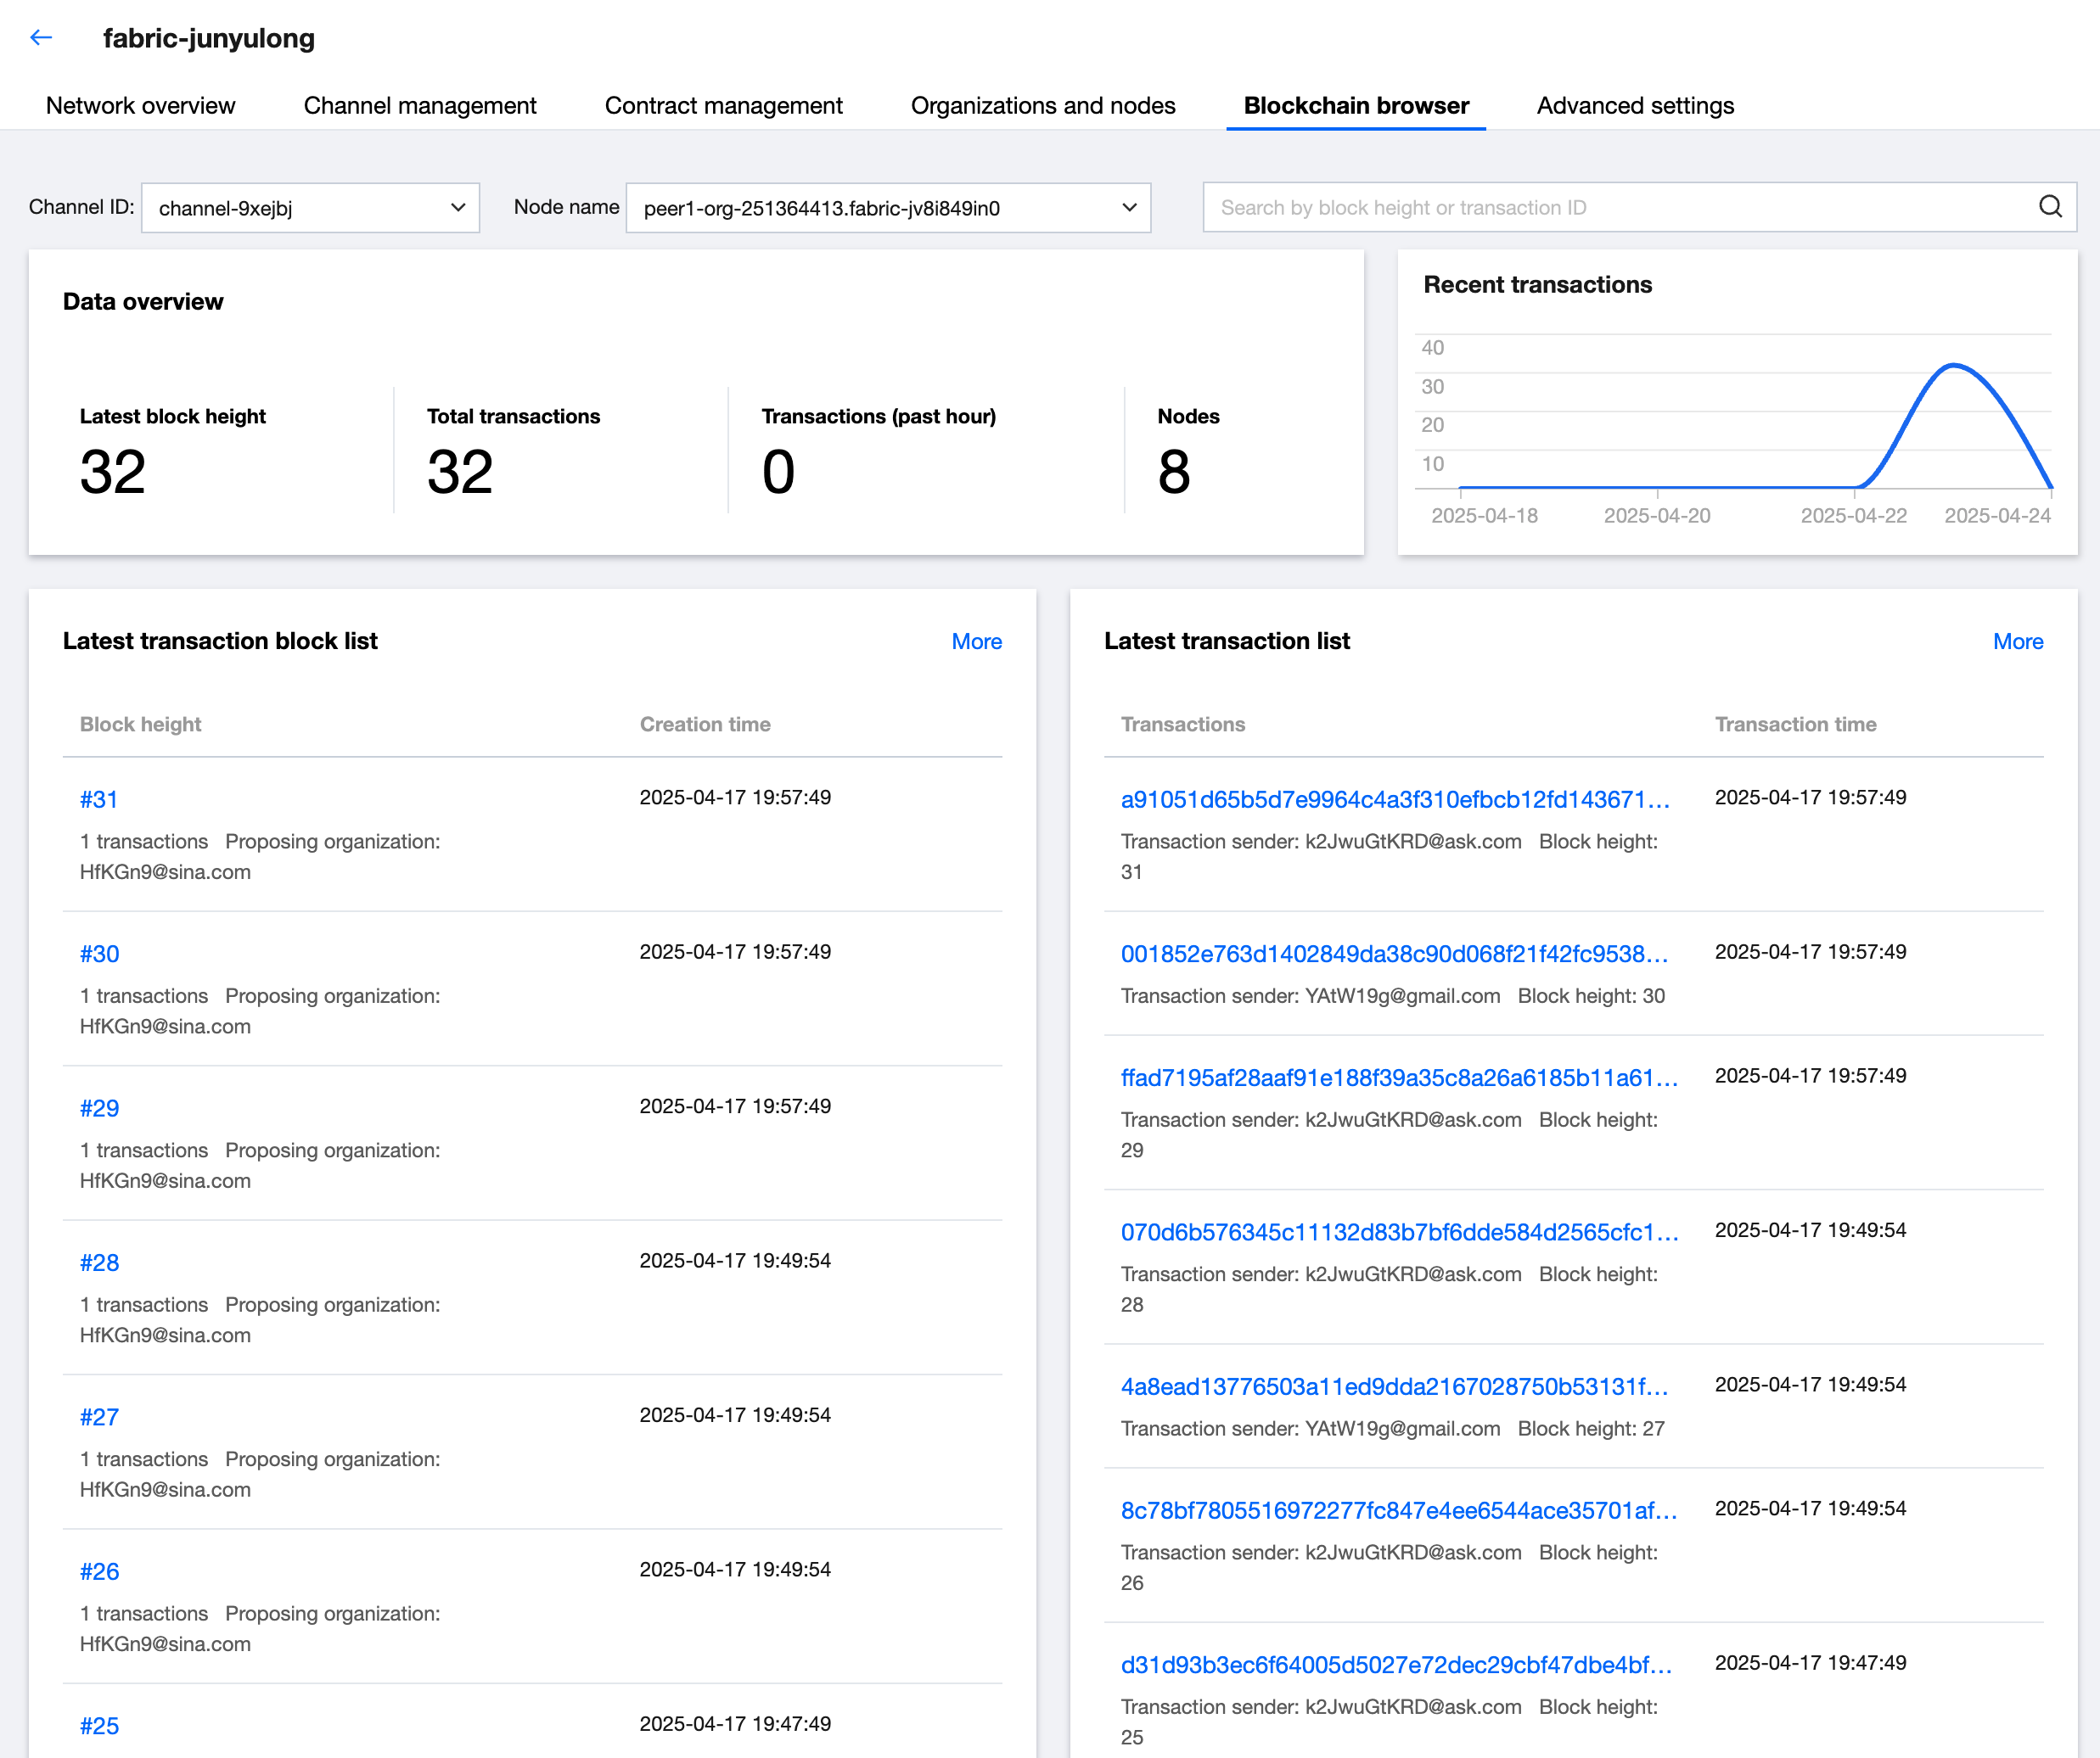Viewport: 2100px width, 1758px height.
Task: Select Organizations and nodes tab
Action: [x=1043, y=106]
